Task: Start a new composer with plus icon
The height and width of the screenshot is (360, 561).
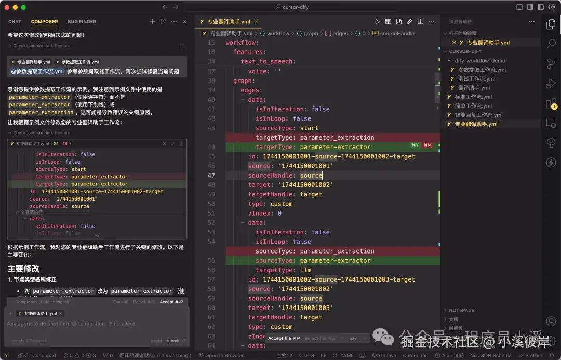Action: 152,21
